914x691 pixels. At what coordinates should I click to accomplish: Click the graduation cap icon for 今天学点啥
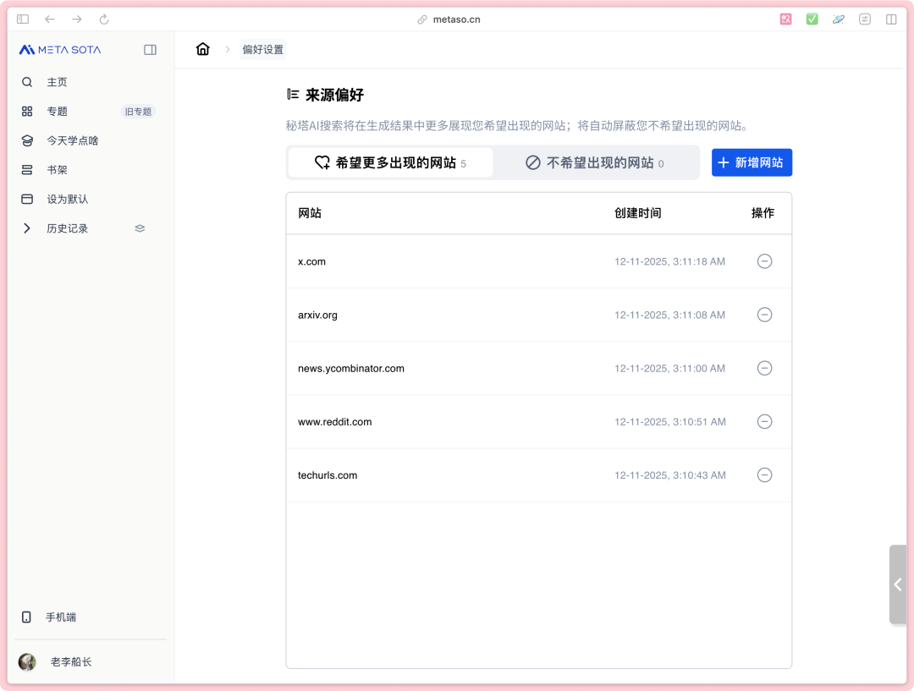pos(27,140)
